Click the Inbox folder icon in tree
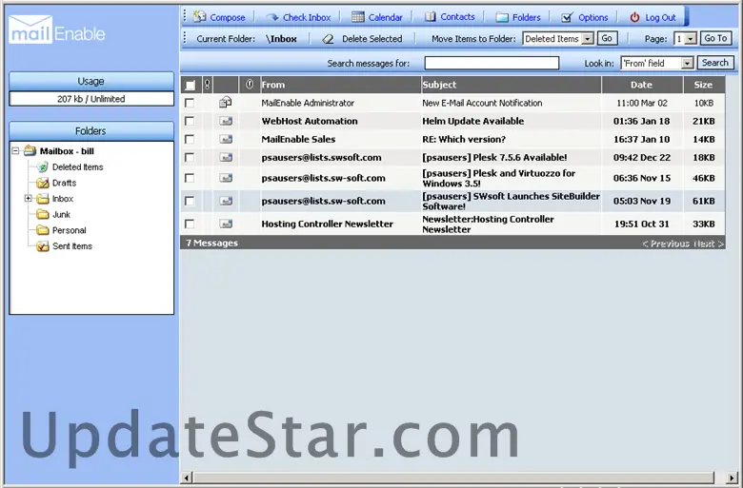The height and width of the screenshot is (488, 743). [x=43, y=198]
